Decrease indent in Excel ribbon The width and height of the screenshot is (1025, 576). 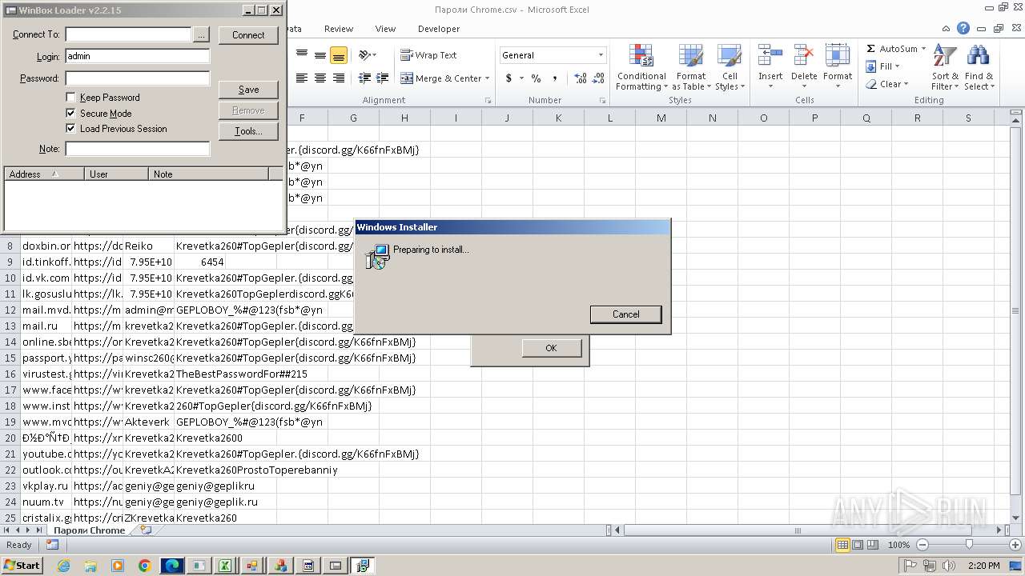[364, 78]
